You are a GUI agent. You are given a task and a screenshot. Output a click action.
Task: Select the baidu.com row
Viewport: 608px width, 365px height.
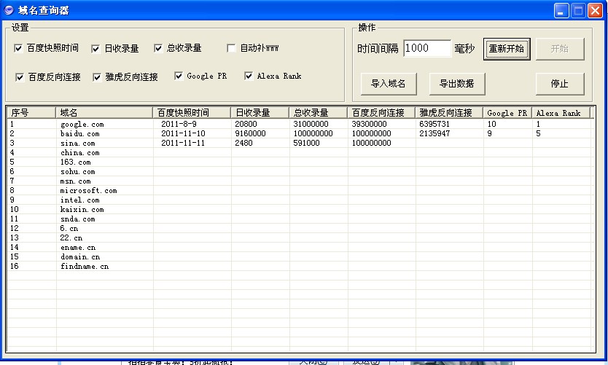[300, 133]
